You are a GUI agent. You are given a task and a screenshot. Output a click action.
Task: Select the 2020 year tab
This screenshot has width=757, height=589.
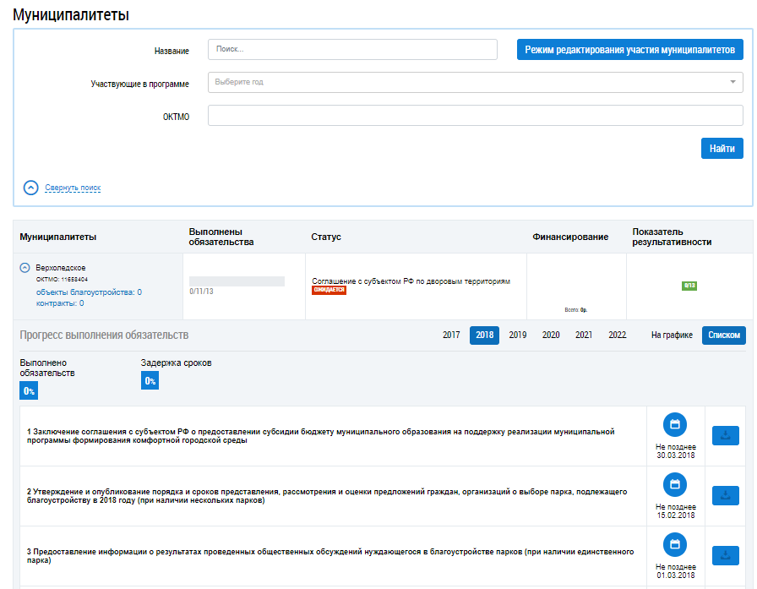(x=551, y=335)
